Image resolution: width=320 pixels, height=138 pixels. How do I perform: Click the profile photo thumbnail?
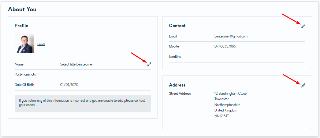coord(24,44)
